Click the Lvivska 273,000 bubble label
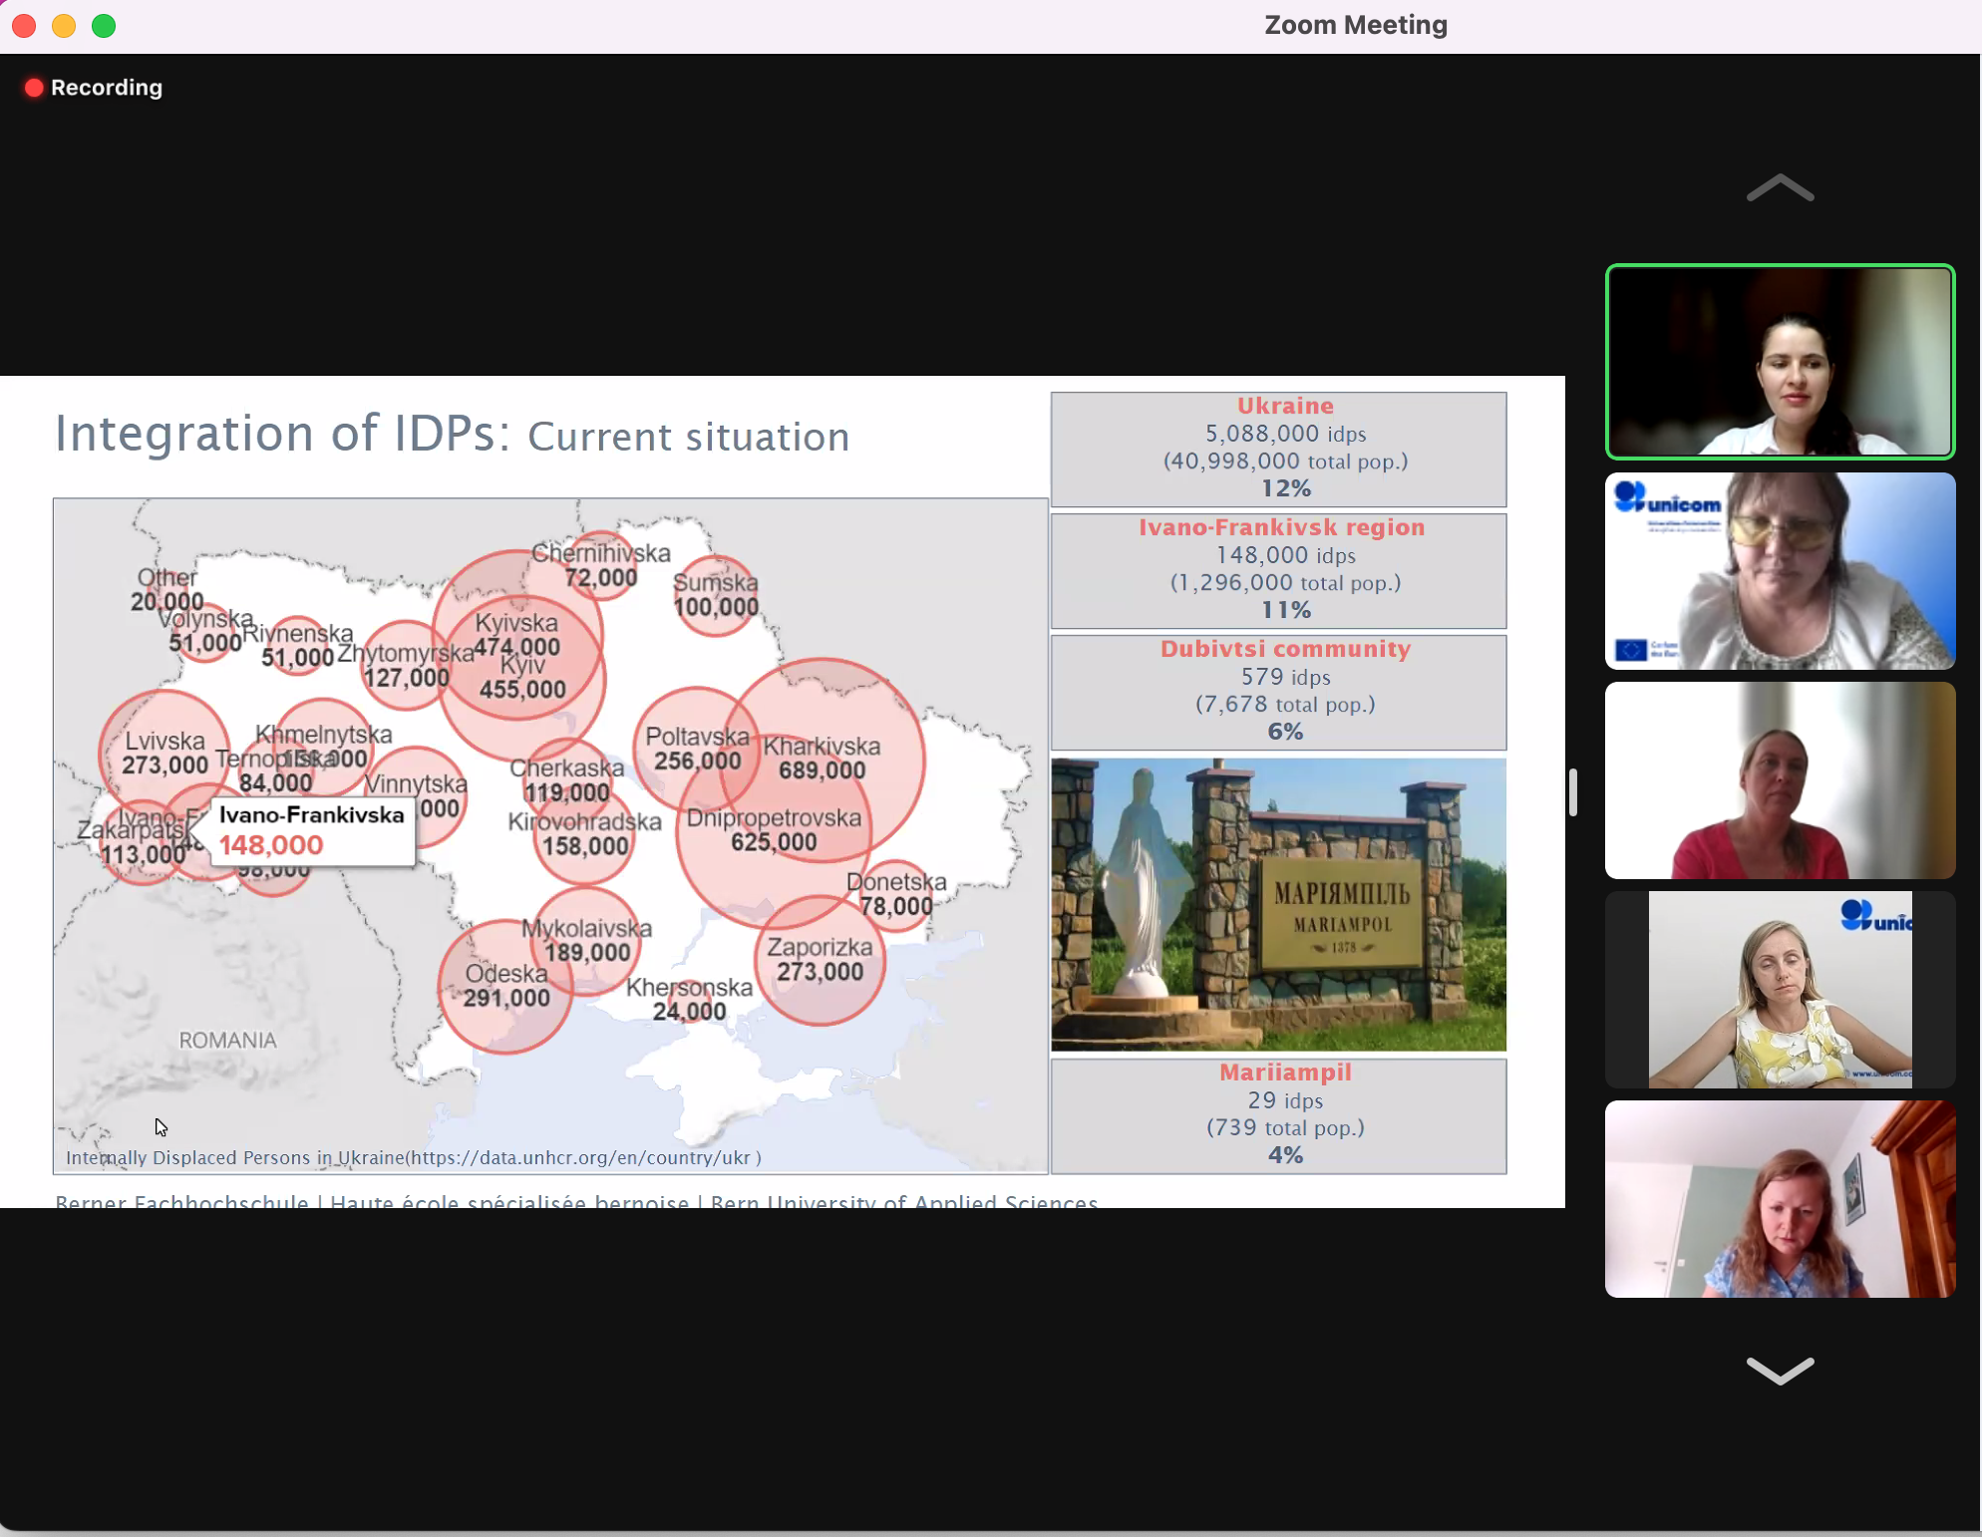This screenshot has width=1982, height=1537. point(165,754)
